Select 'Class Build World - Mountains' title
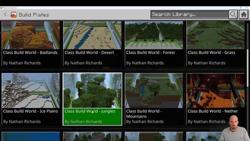Image resolution: width=250 pixels, height=141 pixels. [x=144, y=114]
